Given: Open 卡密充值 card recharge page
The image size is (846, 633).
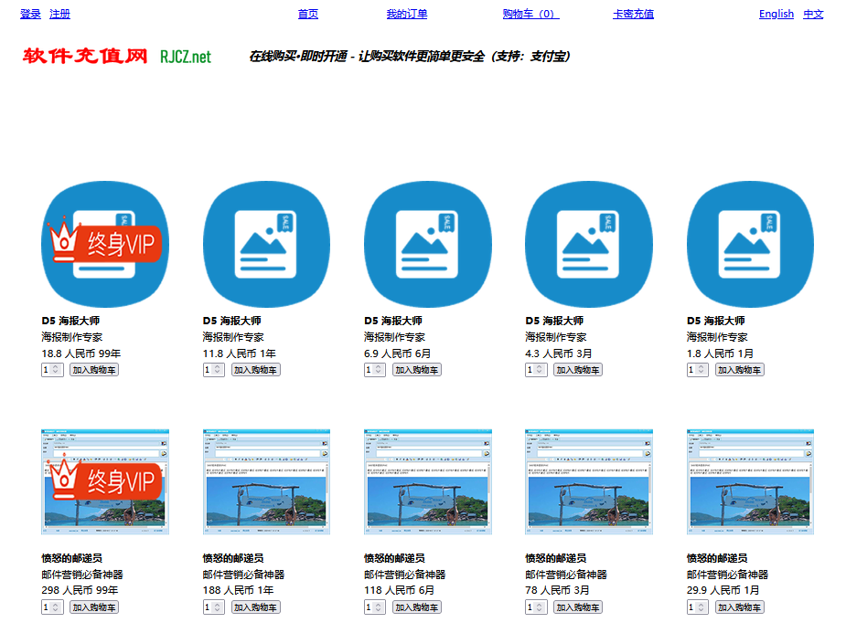Looking at the screenshot, I should [634, 14].
